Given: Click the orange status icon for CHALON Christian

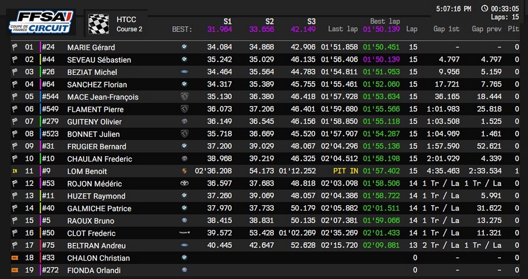Looking at the screenshot, I should [15, 258].
